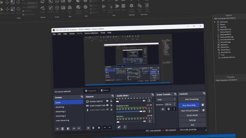This screenshot has height=138, width=246.
Task: Move source up in Sources dock
Action: 105,128
